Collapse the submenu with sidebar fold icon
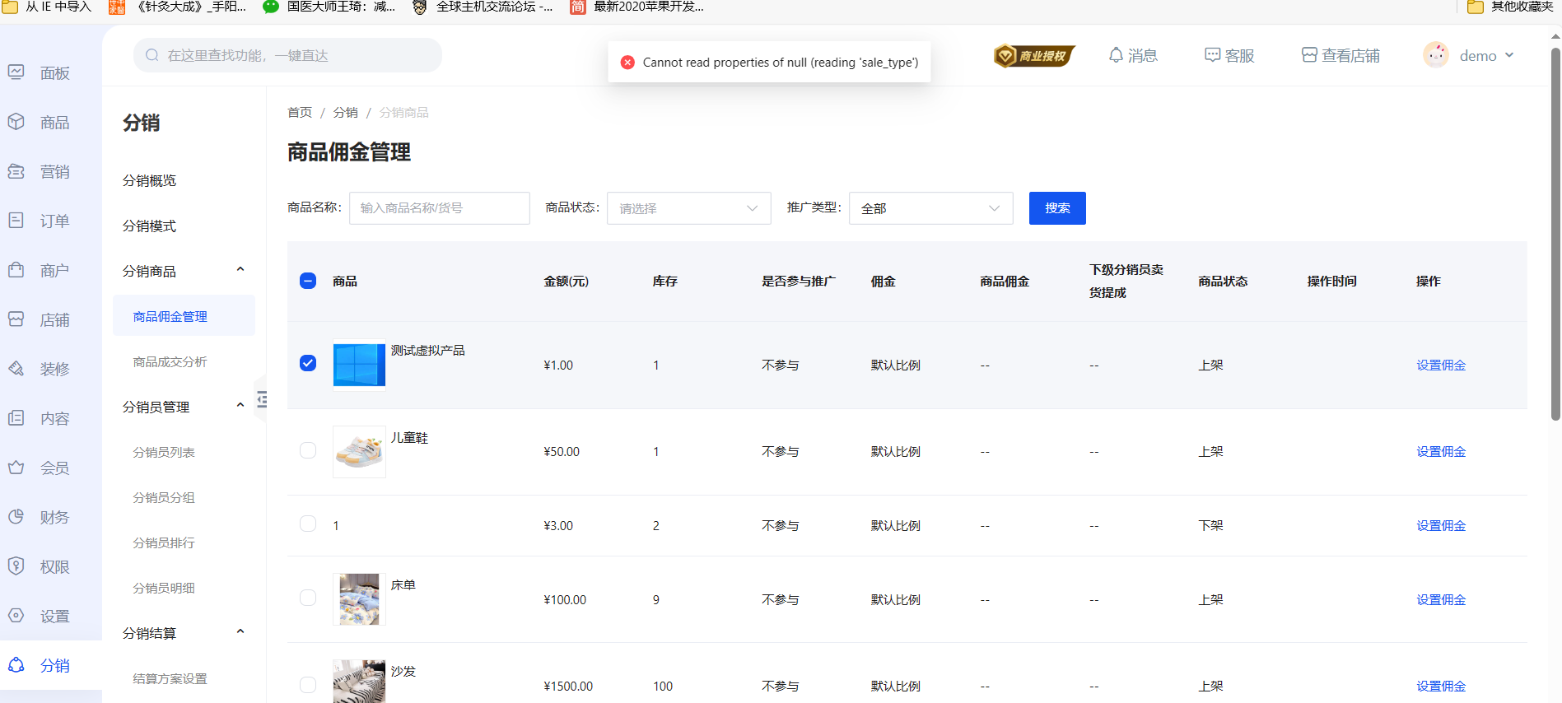 coord(262,400)
